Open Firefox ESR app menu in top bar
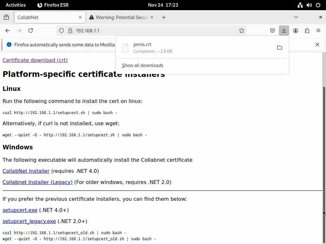 (53, 5)
